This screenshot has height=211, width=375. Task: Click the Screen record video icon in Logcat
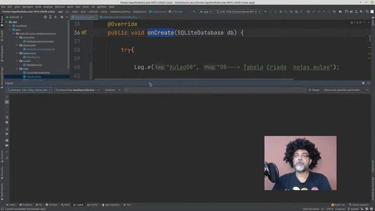(x=6, y=145)
